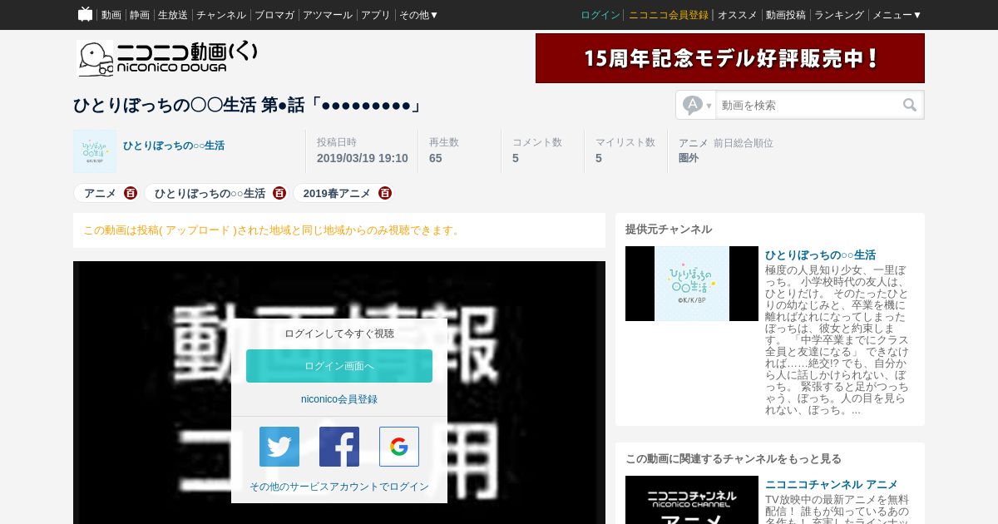This screenshot has width=998, height=524.
Task: Open the 動画 menu item
Action: [x=111, y=15]
